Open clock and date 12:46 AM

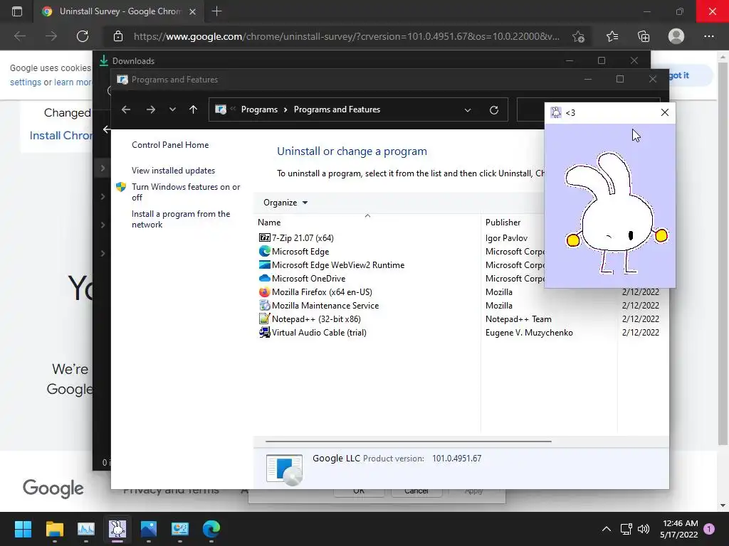pos(679,529)
